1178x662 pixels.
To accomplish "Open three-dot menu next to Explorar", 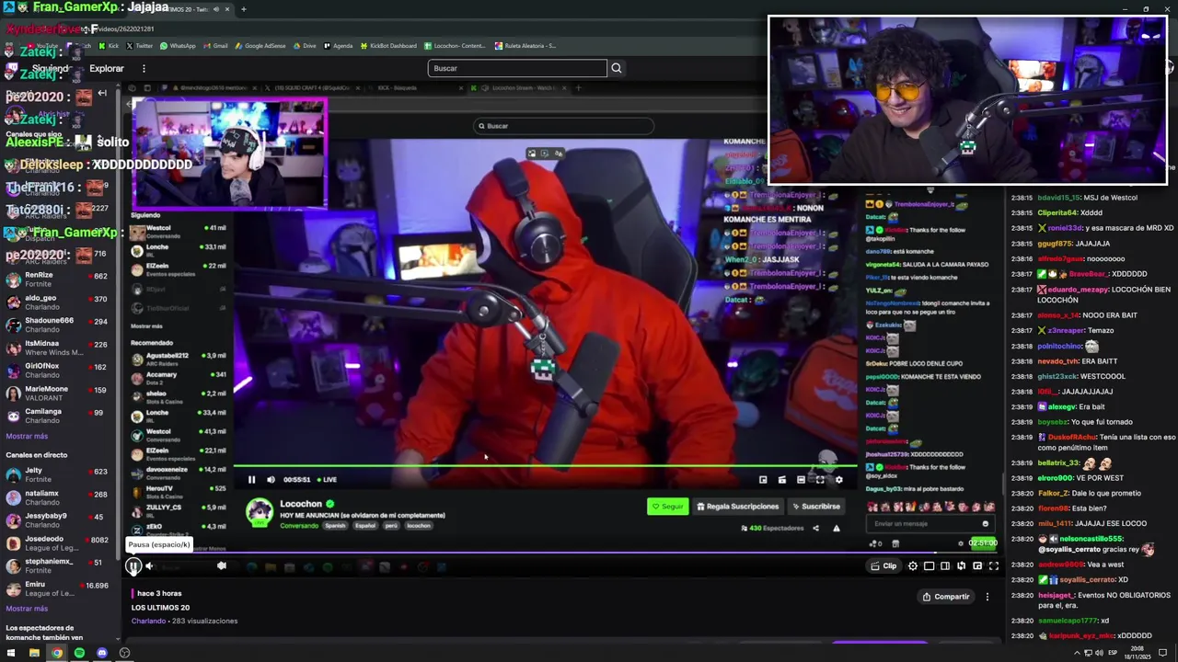I will point(144,69).
